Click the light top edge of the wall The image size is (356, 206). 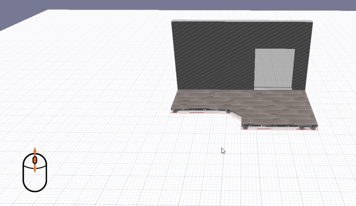(242, 21)
